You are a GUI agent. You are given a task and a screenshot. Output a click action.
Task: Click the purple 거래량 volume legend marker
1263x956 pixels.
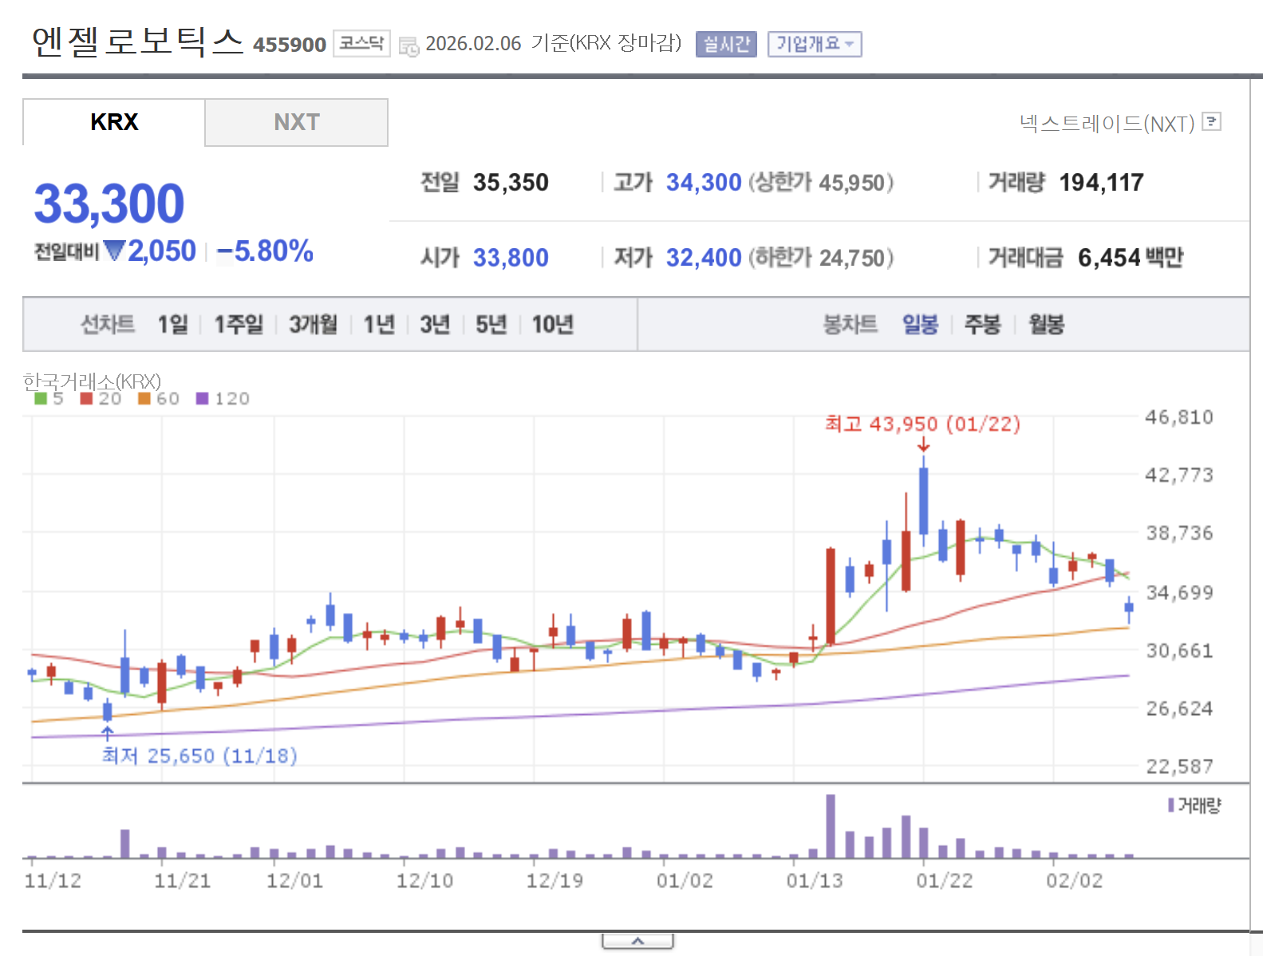tap(1171, 805)
